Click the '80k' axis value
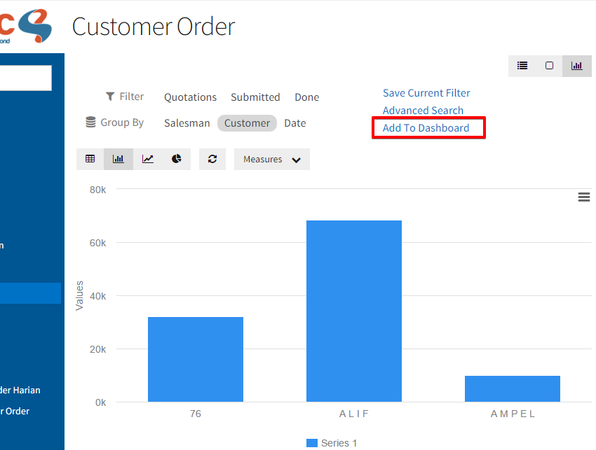596x450 pixels. pyautogui.click(x=97, y=190)
